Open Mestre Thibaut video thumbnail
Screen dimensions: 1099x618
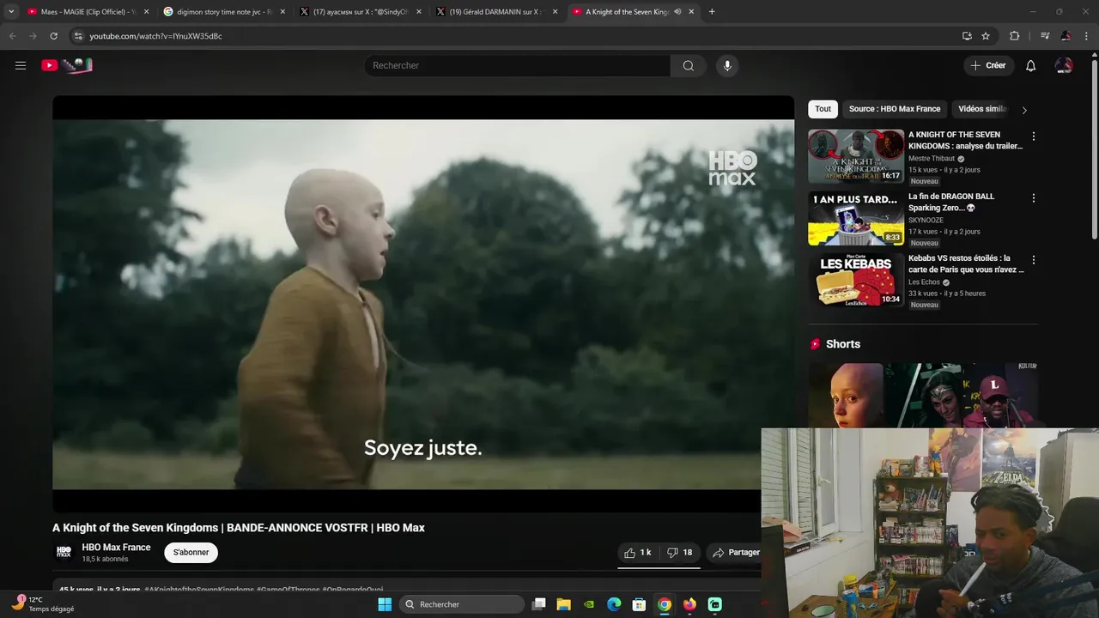(856, 156)
